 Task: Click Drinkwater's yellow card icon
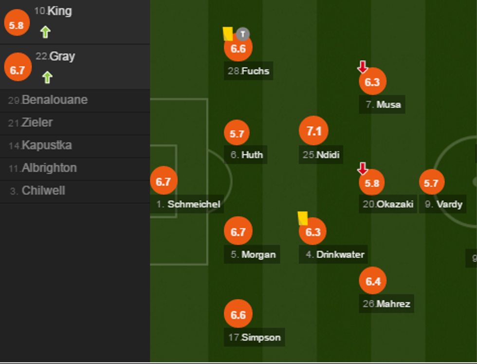(303, 218)
